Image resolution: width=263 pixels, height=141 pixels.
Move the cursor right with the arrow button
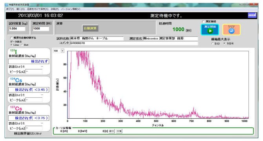coord(119,131)
